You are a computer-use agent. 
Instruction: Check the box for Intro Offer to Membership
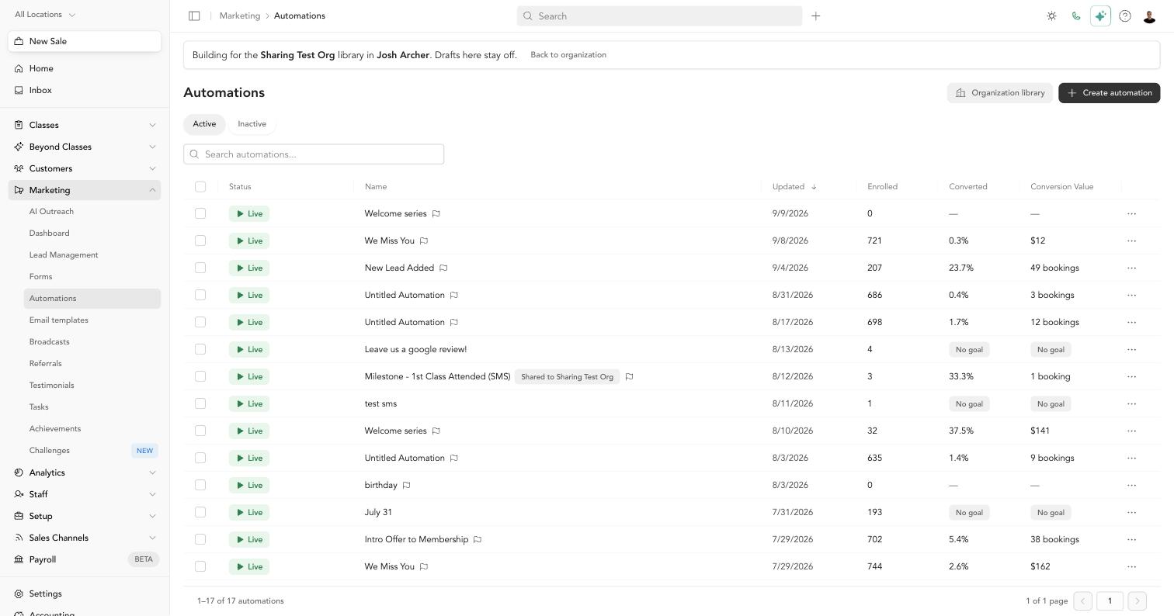(x=200, y=539)
